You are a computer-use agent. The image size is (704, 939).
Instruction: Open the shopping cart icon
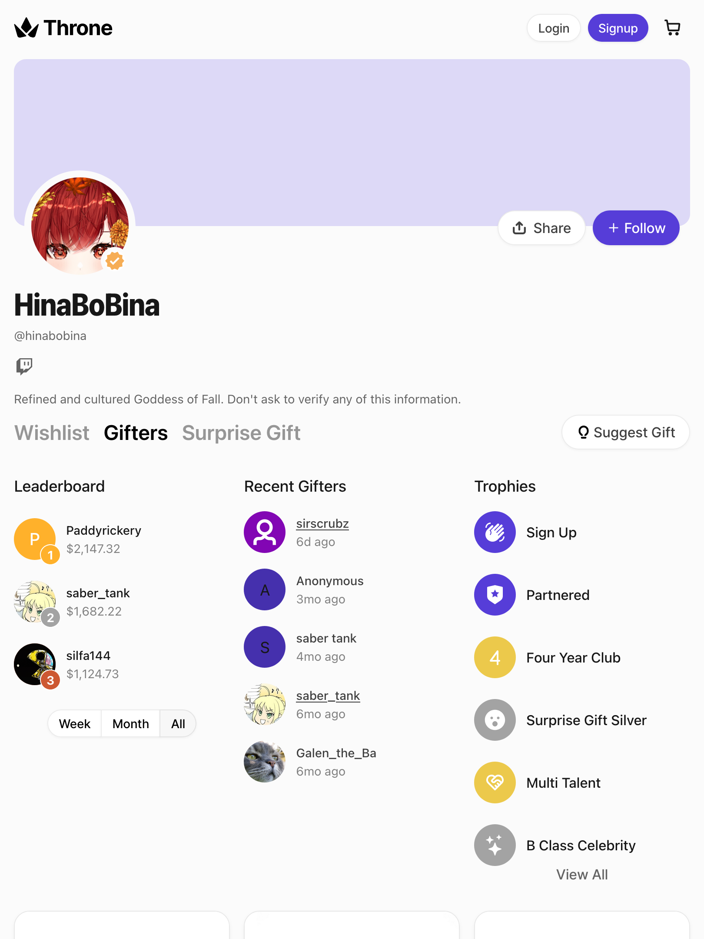click(x=673, y=28)
